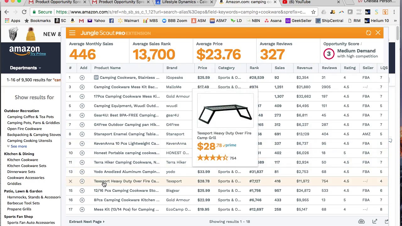Click the Amazon logo
This screenshot has width=402, height=226.
coord(24,50)
